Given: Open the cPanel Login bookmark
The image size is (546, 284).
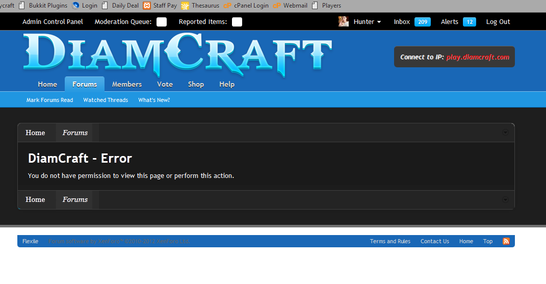Looking at the screenshot, I should pyautogui.click(x=251, y=6).
